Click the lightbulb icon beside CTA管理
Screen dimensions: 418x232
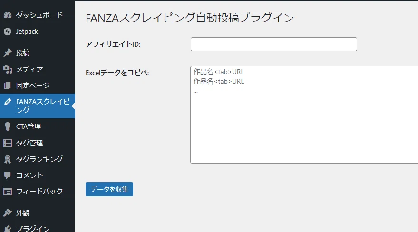(x=8, y=126)
